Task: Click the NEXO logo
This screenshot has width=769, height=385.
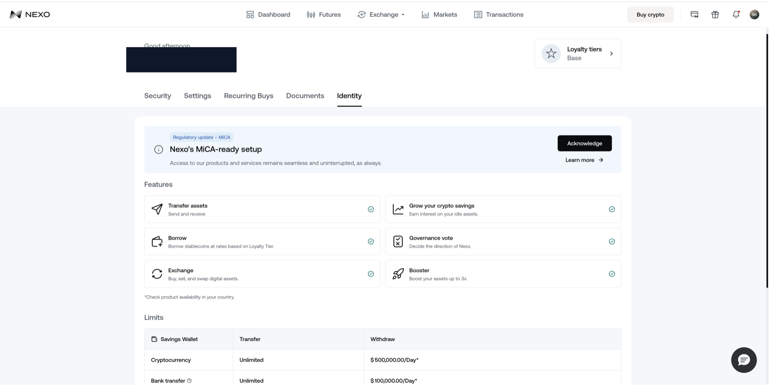Action: (x=30, y=14)
